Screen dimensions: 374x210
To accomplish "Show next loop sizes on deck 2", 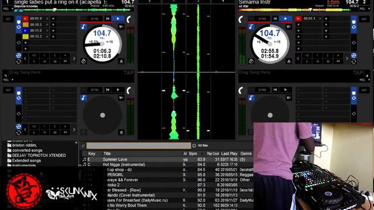I will (x=347, y=58).
